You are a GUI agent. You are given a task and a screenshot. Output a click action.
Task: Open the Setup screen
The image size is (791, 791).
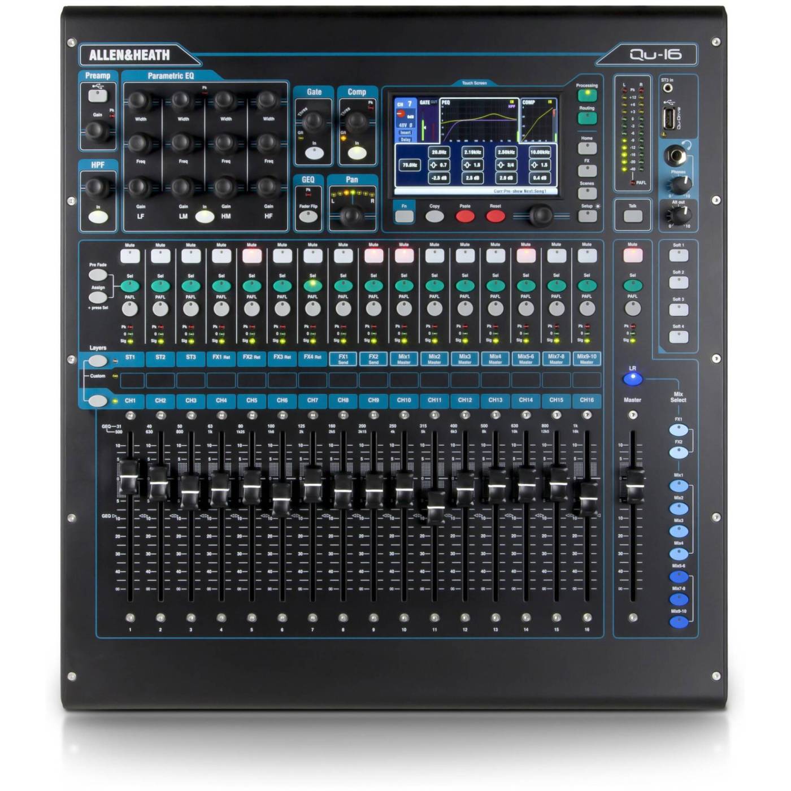(587, 215)
